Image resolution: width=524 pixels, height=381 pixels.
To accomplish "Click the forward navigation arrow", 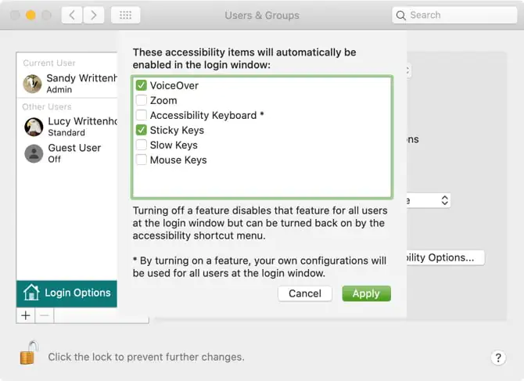I will 94,15.
